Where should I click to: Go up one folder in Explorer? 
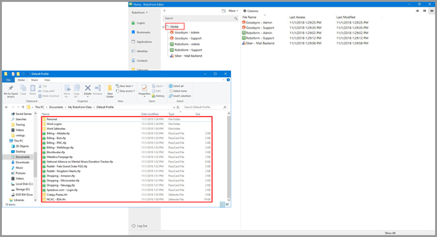(x=23, y=107)
